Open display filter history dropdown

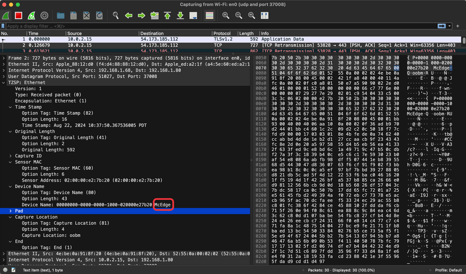(x=449, y=26)
